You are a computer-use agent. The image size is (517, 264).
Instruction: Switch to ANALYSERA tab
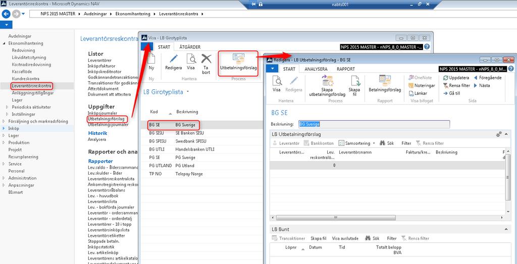tap(316, 69)
